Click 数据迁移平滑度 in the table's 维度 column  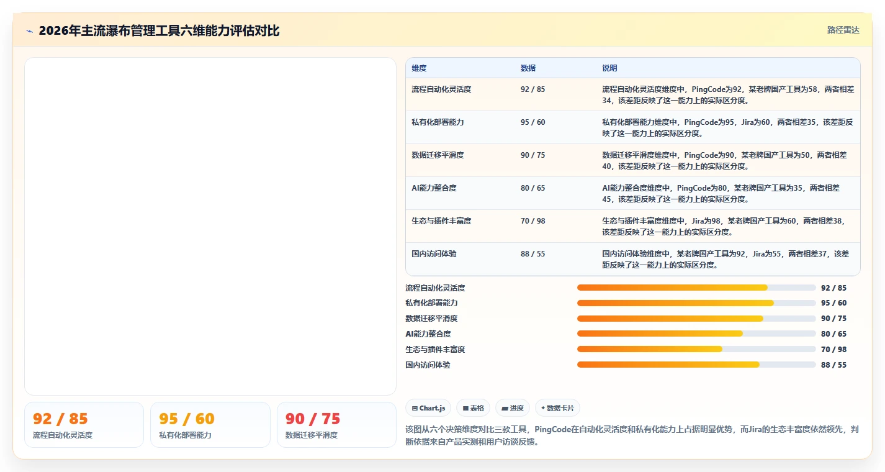(438, 155)
